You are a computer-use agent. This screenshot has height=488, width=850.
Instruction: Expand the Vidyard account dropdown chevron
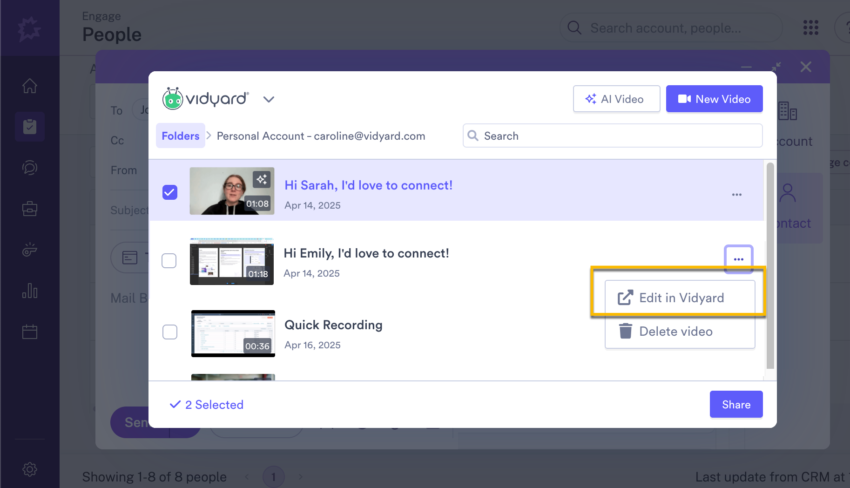(269, 99)
